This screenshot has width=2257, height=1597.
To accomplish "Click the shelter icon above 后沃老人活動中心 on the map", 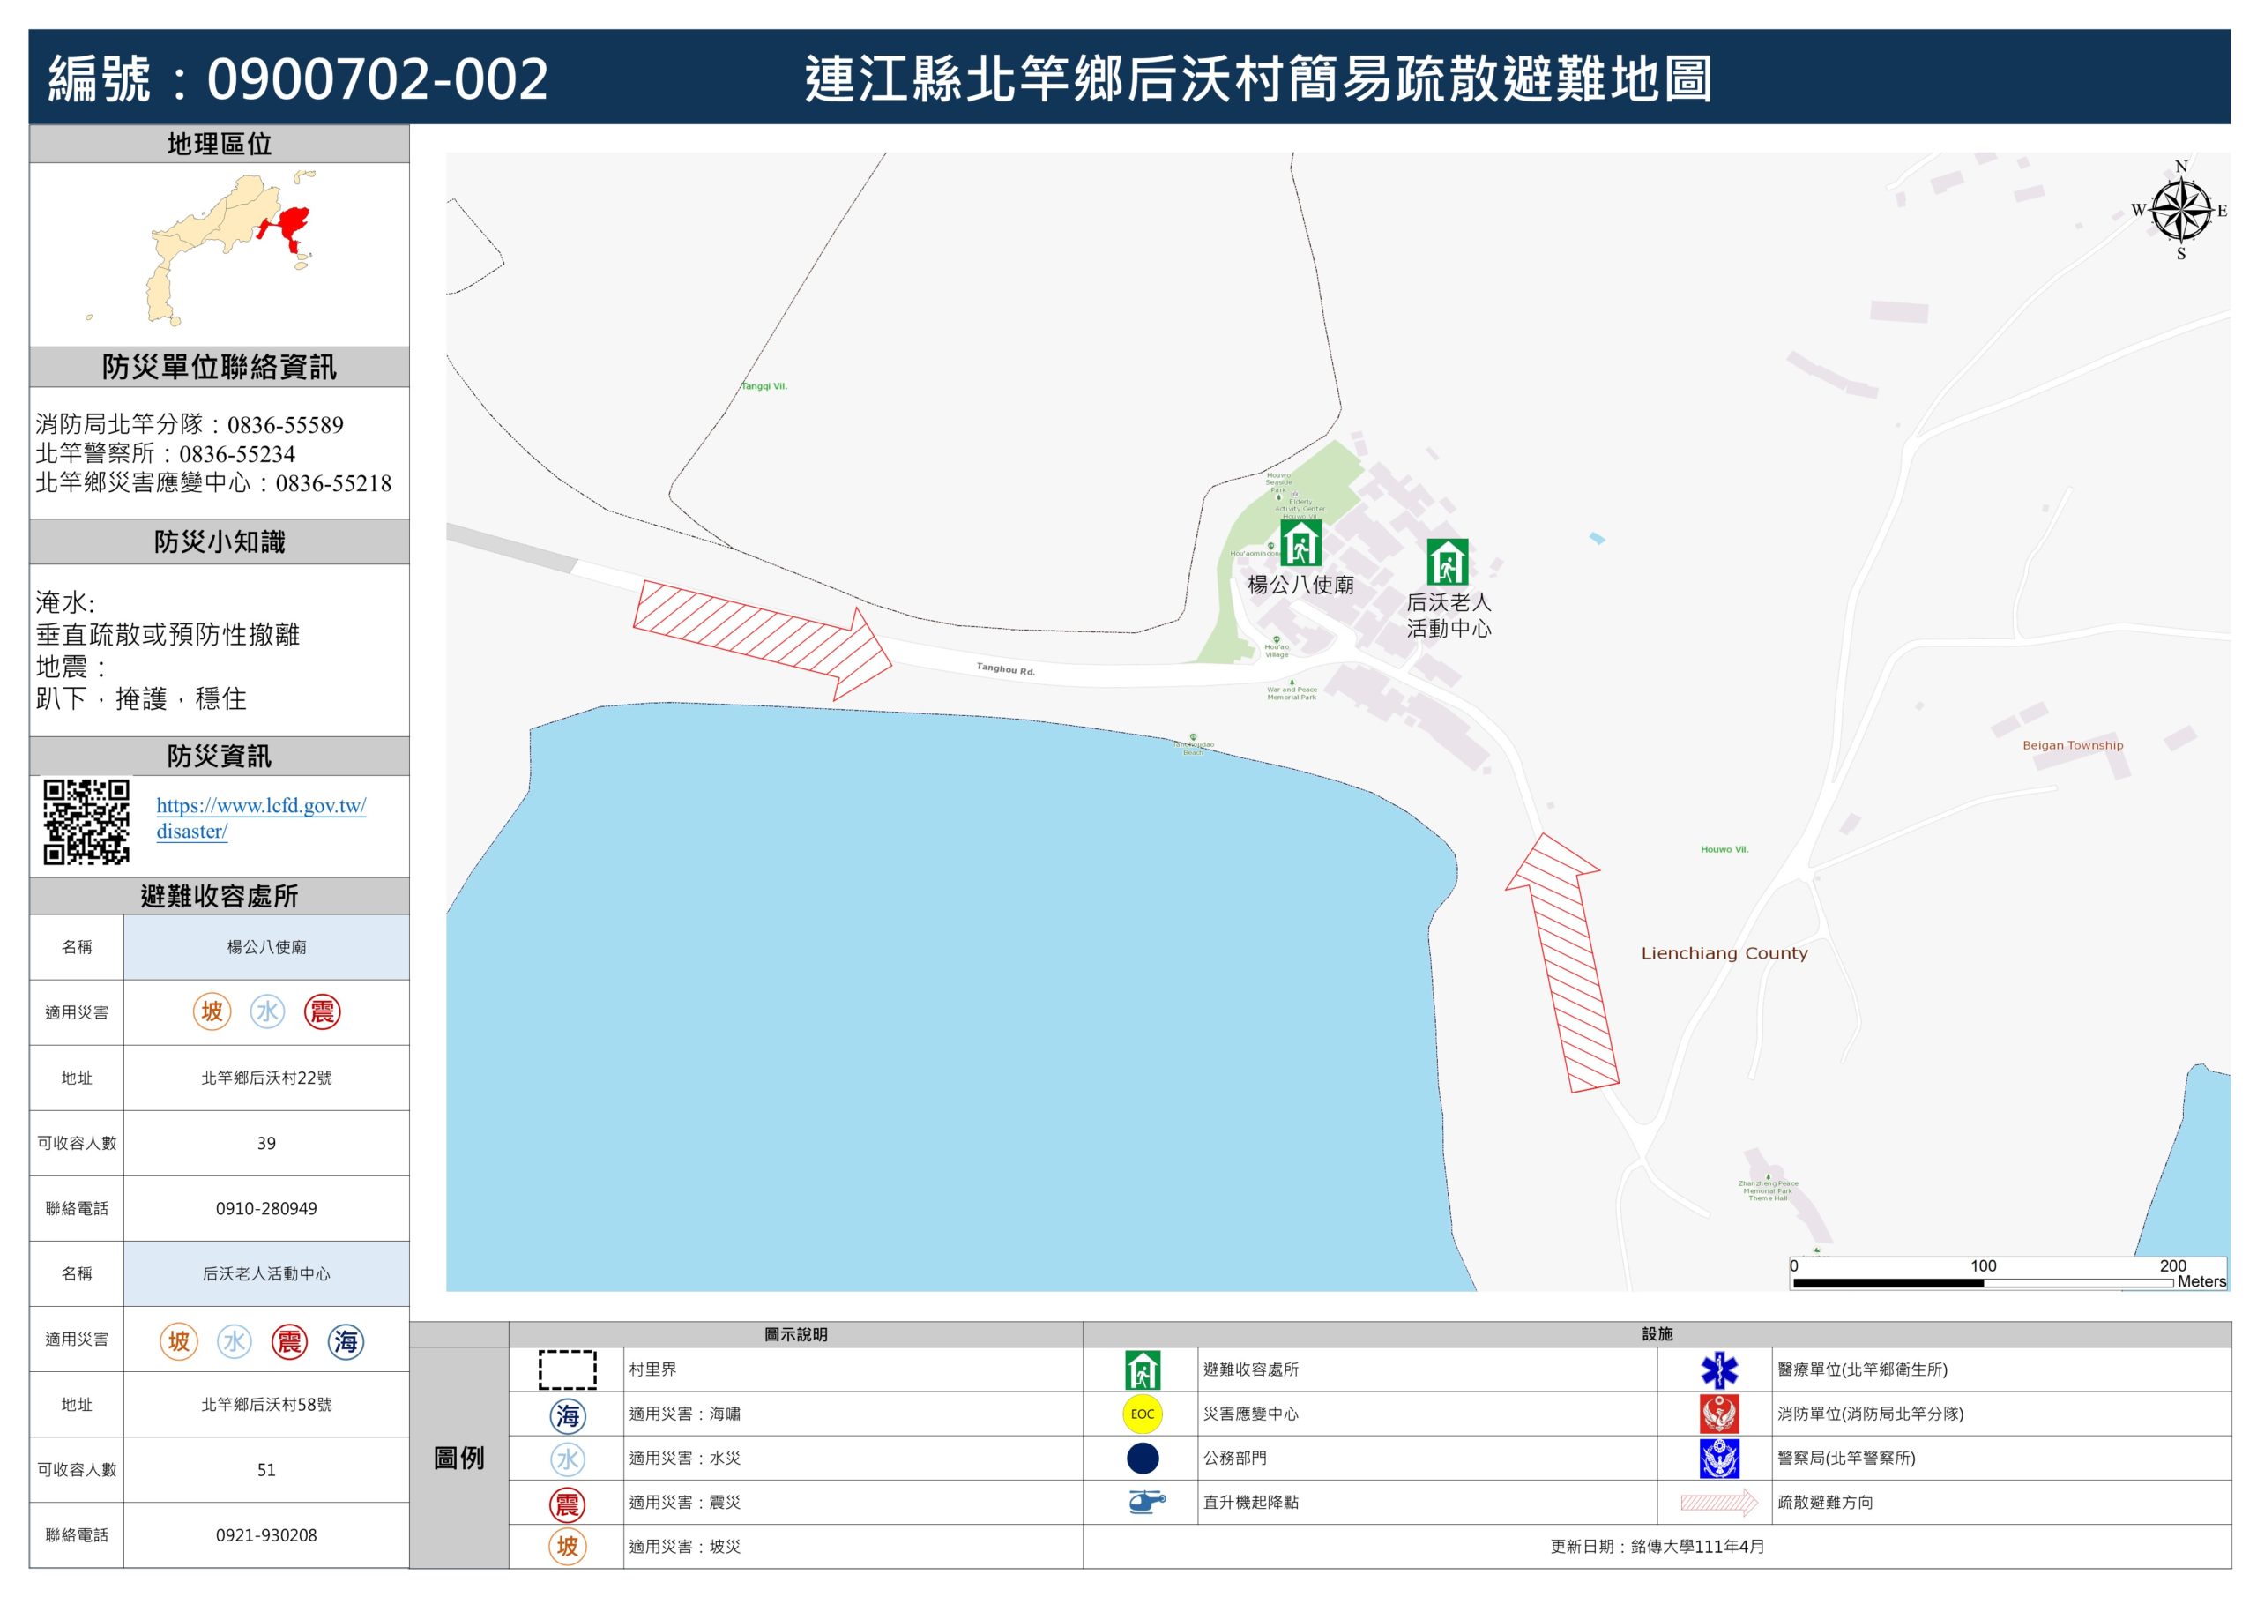I will tap(1447, 562).
